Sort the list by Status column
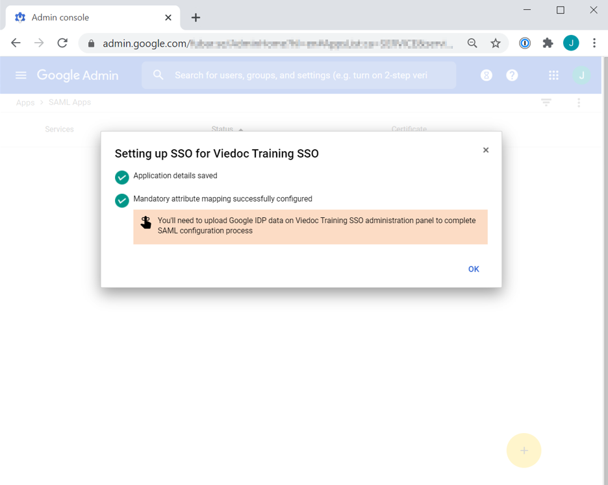608x485 pixels. 222,129
